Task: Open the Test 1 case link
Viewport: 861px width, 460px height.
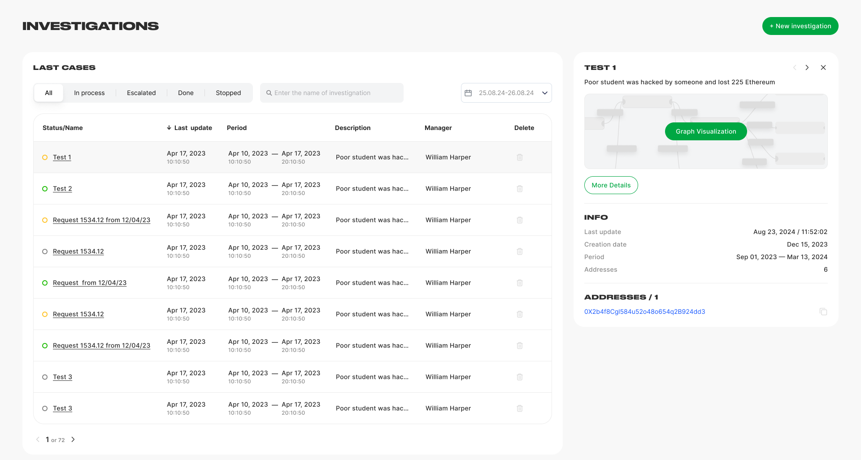Action: [62, 157]
